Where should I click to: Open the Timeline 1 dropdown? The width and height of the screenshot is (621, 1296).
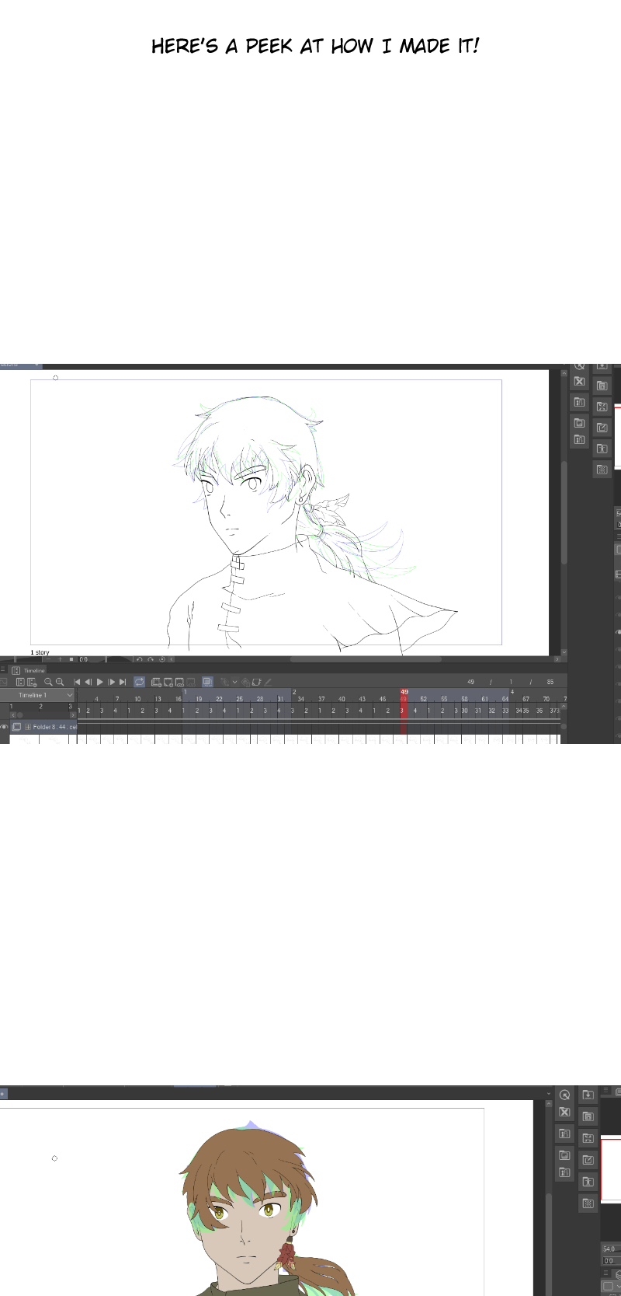pos(69,695)
